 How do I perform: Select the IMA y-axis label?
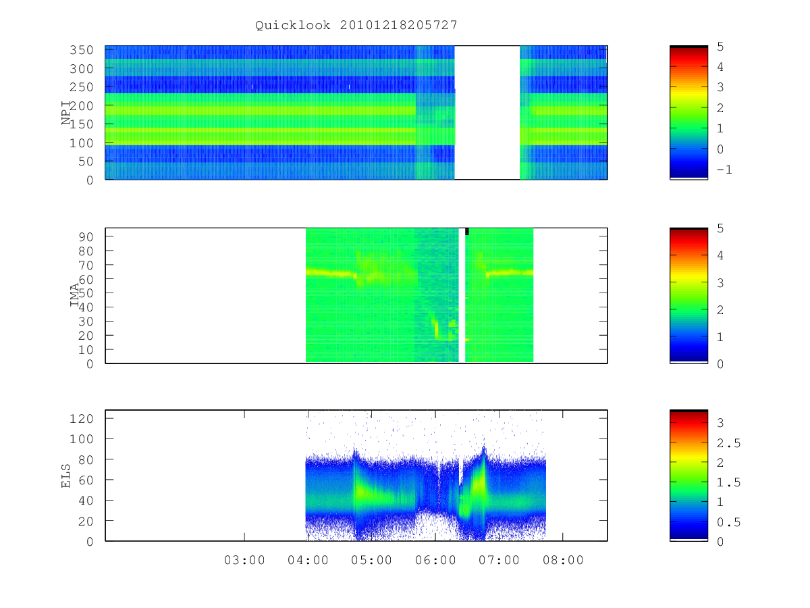[x=75, y=295]
